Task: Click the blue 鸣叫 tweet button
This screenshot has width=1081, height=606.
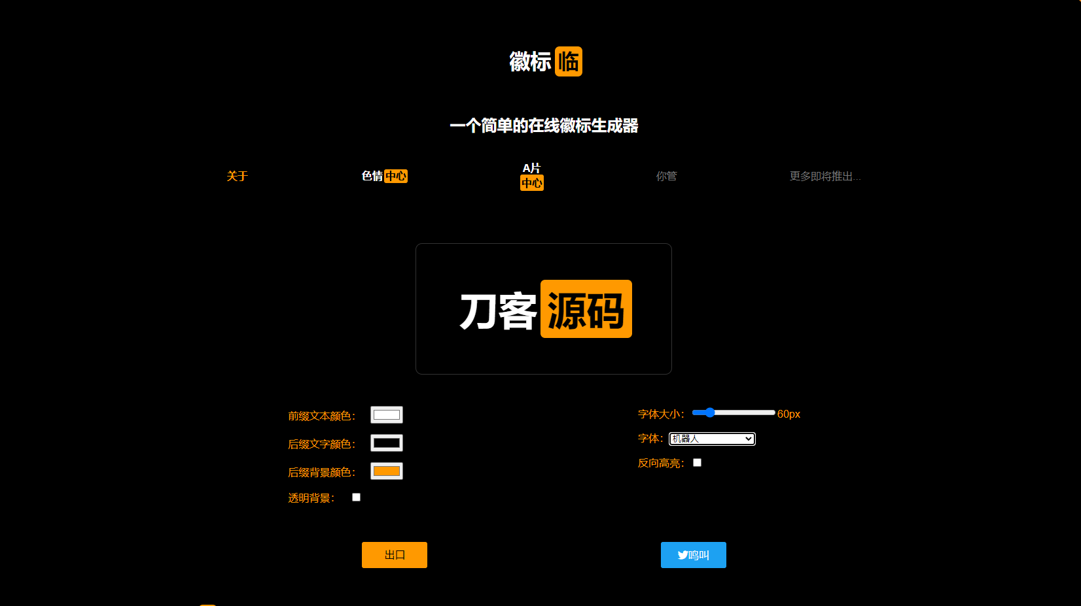Action: point(693,554)
